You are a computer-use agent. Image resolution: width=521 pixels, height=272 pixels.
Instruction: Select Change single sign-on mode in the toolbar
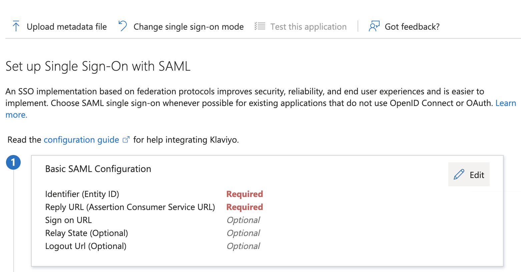[x=188, y=26]
